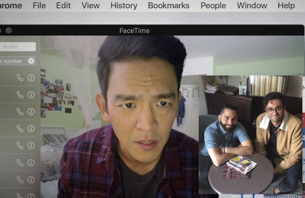305x198 pixels.
Task: Open the View menu
Action: [x=91, y=5]
